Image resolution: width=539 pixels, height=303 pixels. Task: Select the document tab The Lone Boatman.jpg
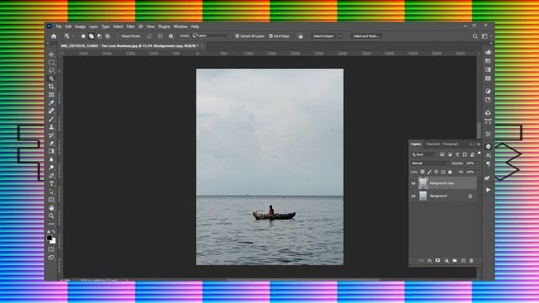pos(130,45)
